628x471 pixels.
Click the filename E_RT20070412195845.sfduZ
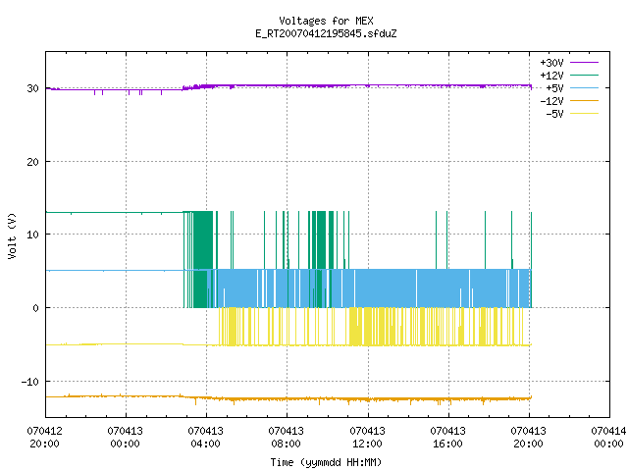(326, 33)
